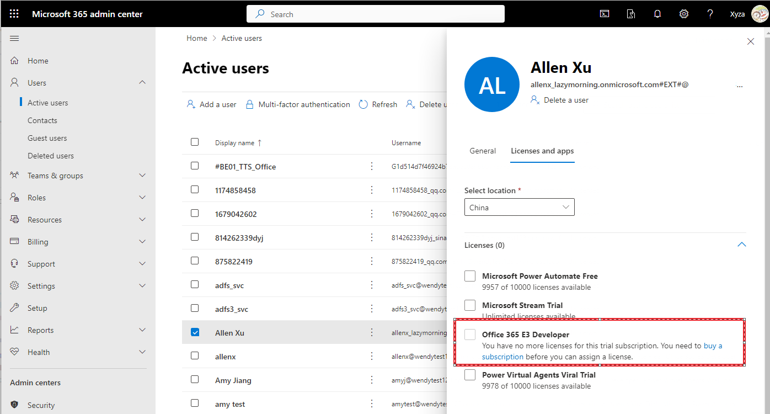This screenshot has width=770, height=414.
Task: Expand the Resources section chevron
Action: point(142,220)
